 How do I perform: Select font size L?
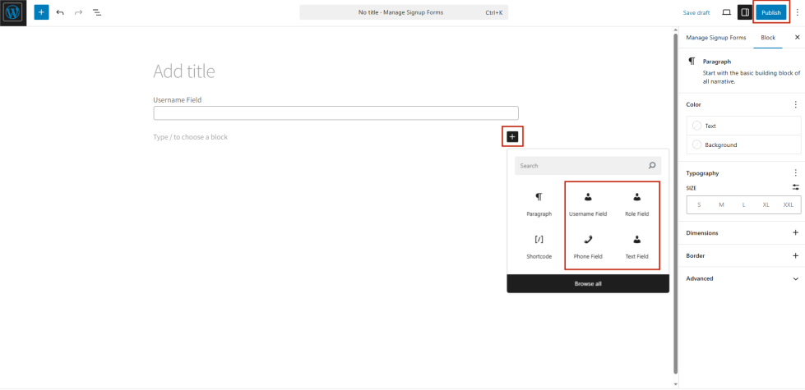(x=743, y=204)
